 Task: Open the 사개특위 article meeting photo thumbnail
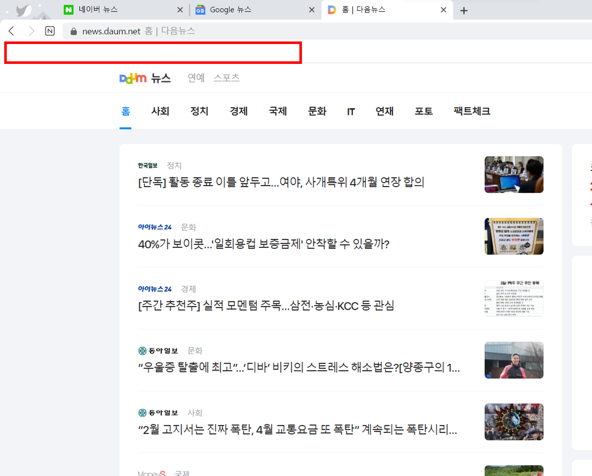pyautogui.click(x=514, y=174)
